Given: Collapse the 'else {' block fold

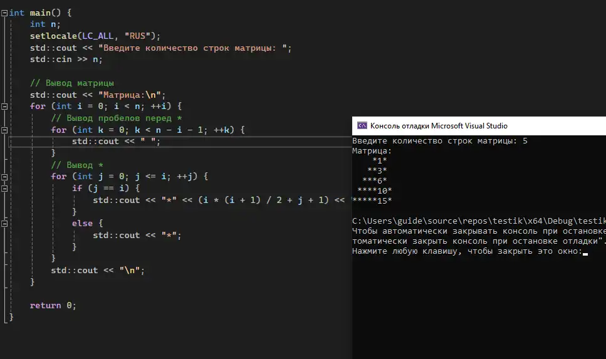Looking at the screenshot, I should point(4,224).
